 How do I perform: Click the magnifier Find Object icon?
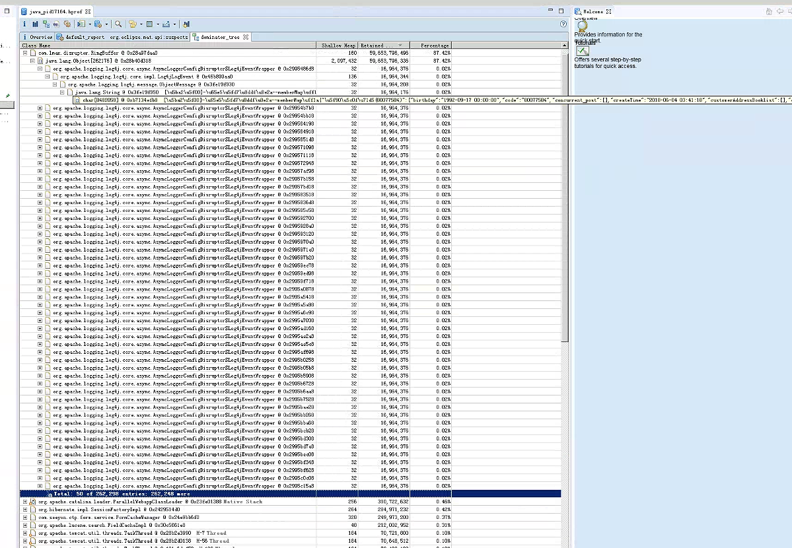[x=118, y=24]
